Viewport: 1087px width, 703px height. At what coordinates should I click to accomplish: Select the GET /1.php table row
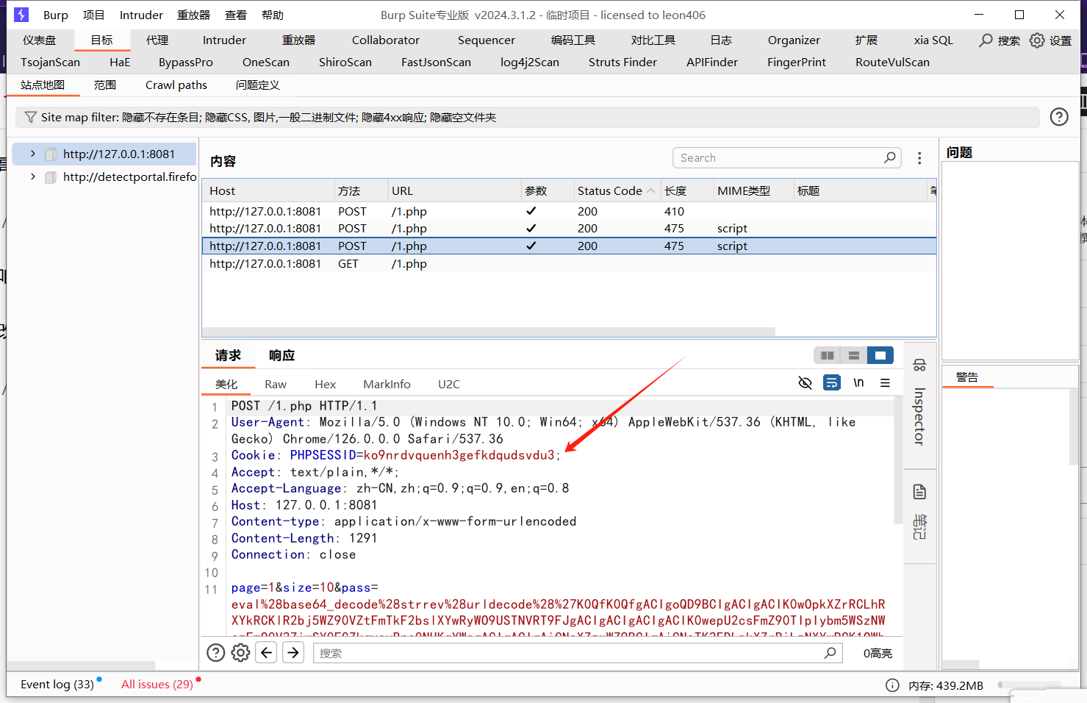point(569,263)
